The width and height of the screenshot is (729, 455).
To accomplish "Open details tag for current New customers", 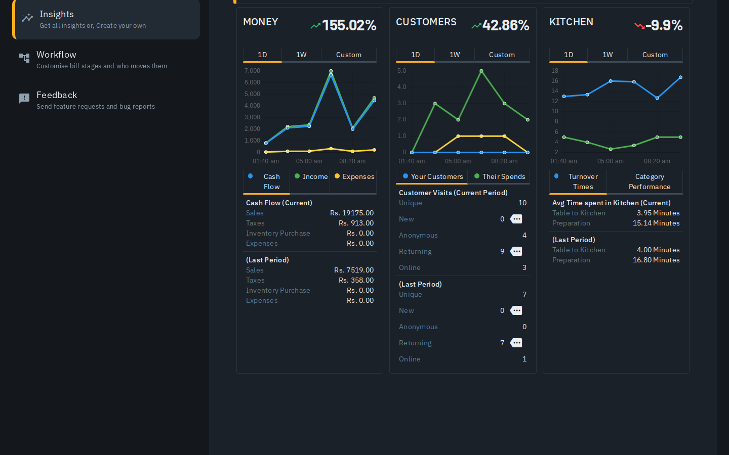I will 516,219.
